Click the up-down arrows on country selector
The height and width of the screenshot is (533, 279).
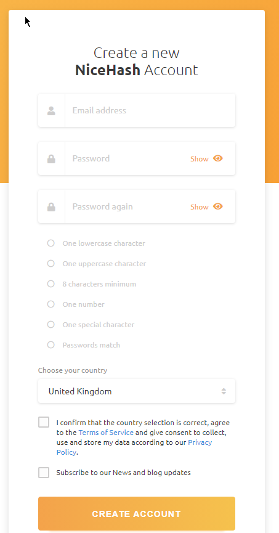coord(224,391)
